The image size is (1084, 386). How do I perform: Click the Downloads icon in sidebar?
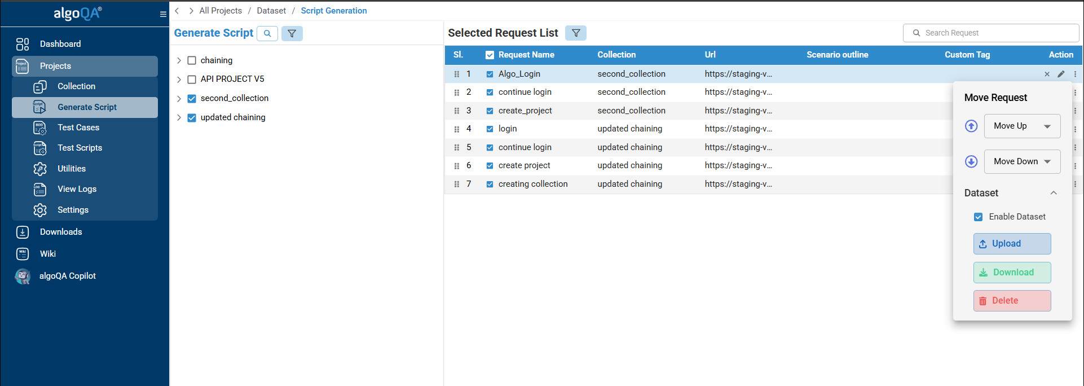click(x=23, y=232)
